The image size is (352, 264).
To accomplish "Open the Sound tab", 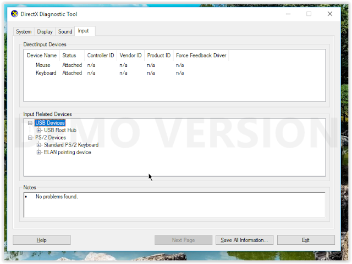I will [65, 32].
